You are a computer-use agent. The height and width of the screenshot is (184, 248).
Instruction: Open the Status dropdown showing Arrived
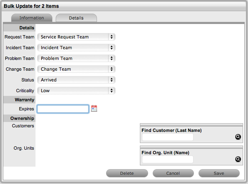pyautogui.click(x=76, y=80)
